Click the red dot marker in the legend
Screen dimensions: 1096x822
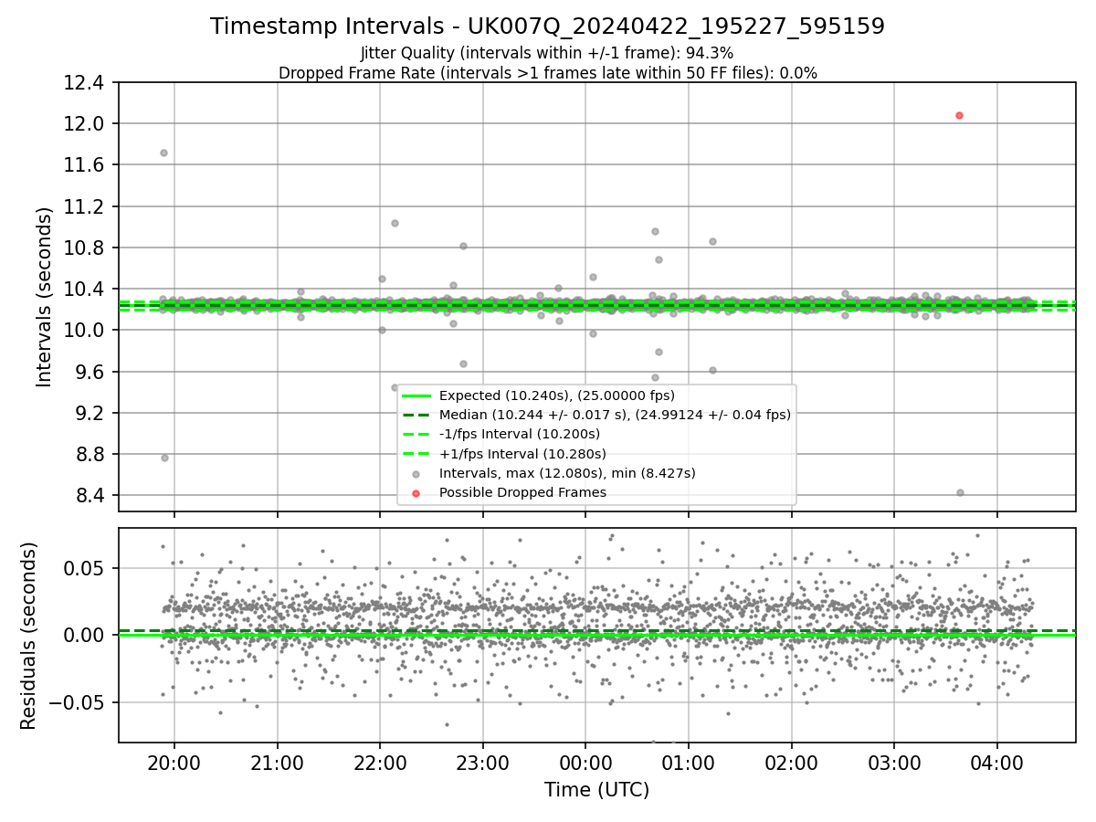click(x=416, y=493)
